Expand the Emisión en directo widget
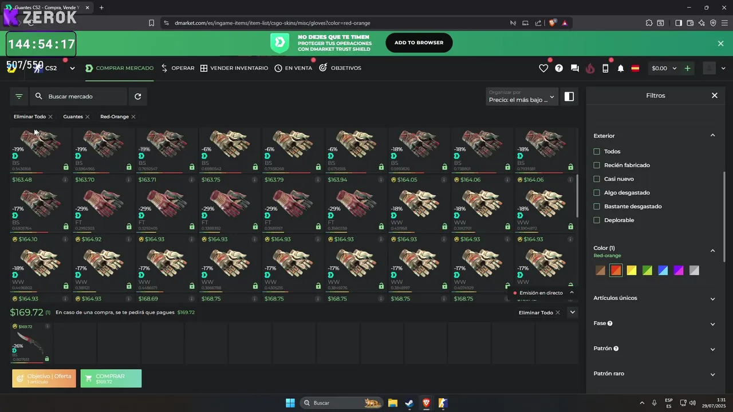The height and width of the screenshot is (412, 733). [572, 292]
